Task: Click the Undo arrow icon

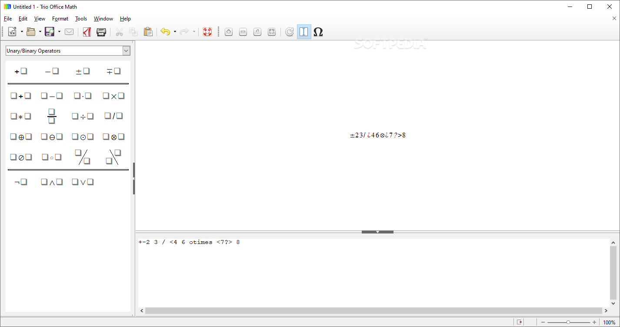Action: click(165, 32)
